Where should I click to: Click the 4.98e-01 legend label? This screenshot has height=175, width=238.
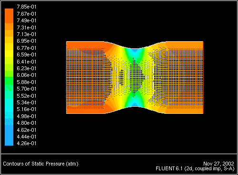(x=27, y=116)
